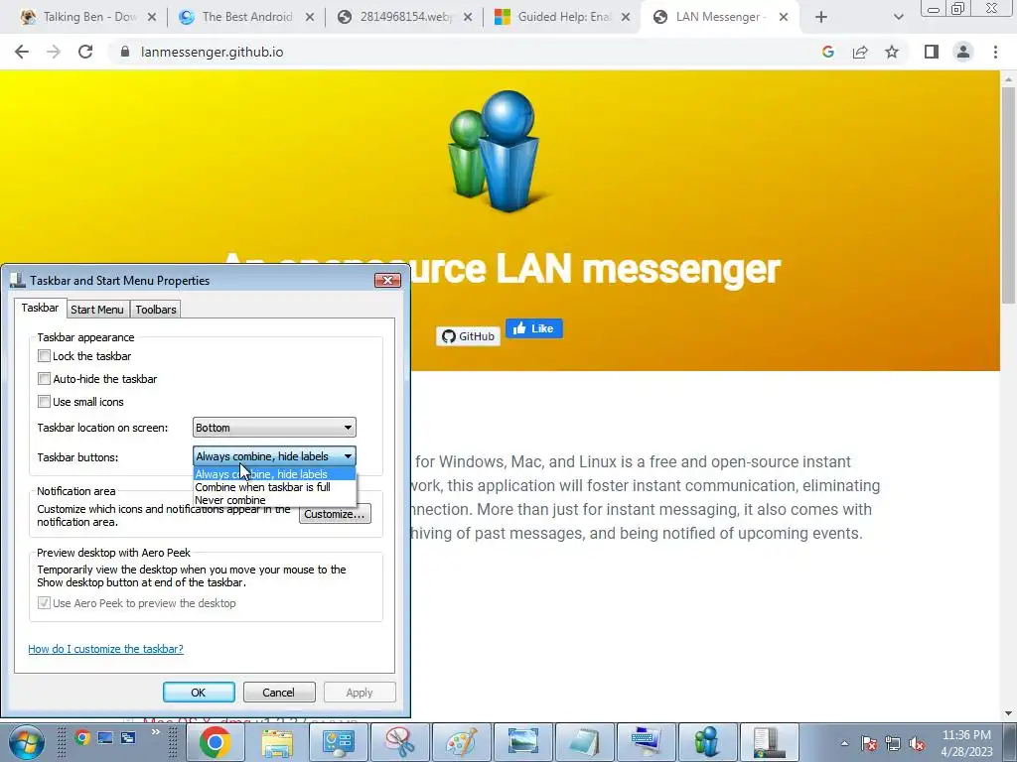The width and height of the screenshot is (1017, 762).
Task: Check Lock the taskbar
Action: [44, 356]
